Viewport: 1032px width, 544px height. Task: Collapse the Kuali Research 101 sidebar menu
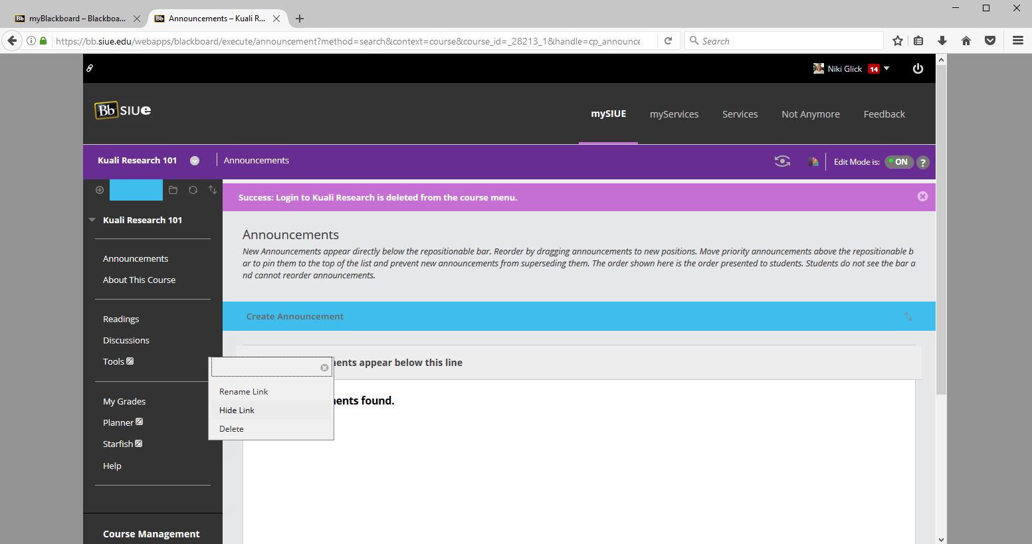click(x=92, y=220)
